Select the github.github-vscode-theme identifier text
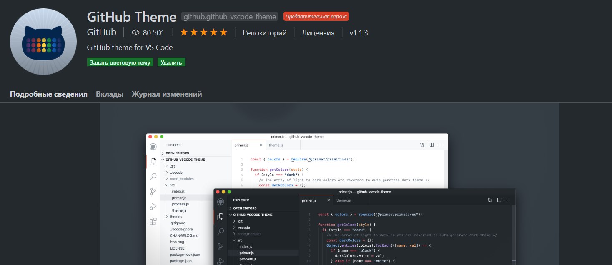Image resolution: width=612 pixels, height=265 pixels. tap(230, 17)
